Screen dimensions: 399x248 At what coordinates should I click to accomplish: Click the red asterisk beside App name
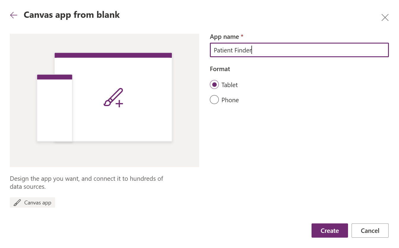(242, 36)
